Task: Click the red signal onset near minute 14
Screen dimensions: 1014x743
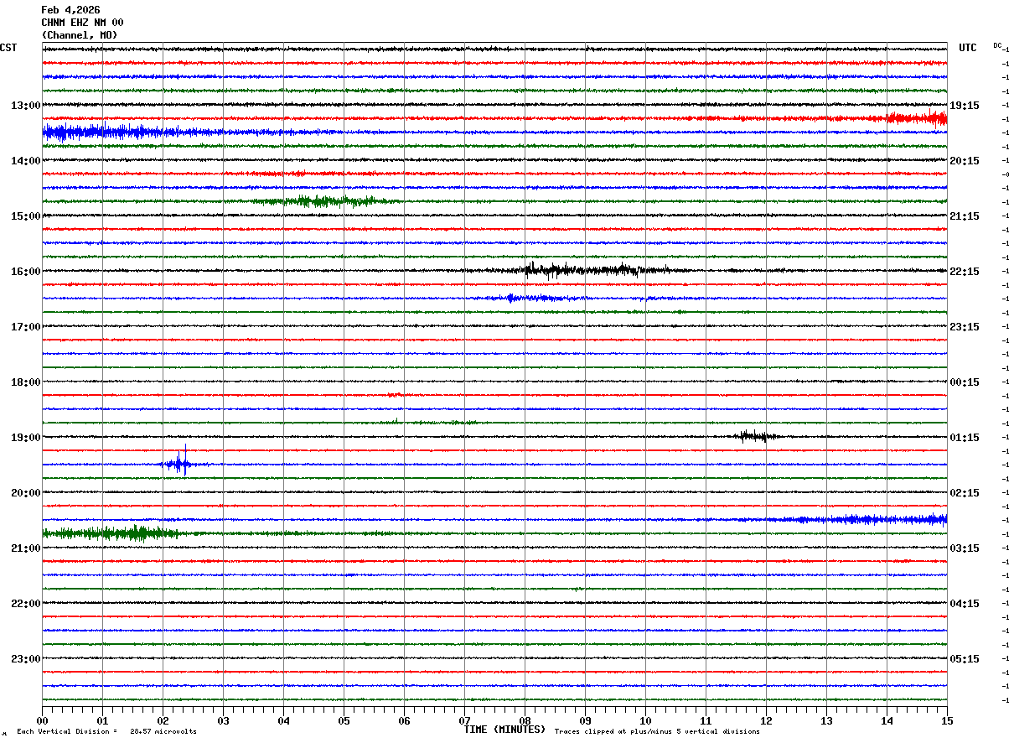Action: point(913,117)
